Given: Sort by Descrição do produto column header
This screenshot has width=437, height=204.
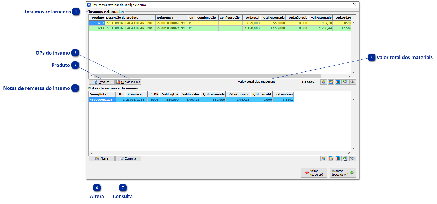Looking at the screenshot, I should [x=130, y=18].
